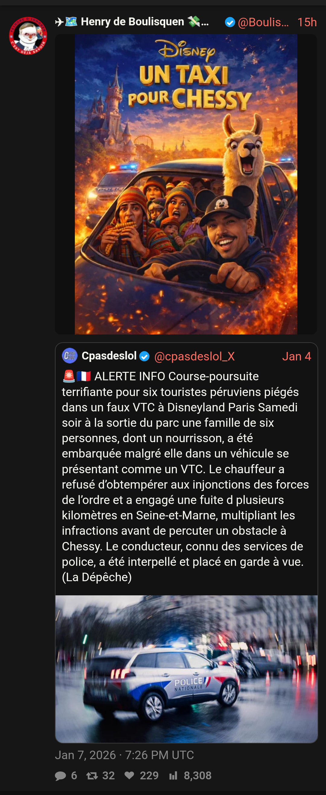
Task: Click the reply comment bubble icon
Action: (x=60, y=776)
